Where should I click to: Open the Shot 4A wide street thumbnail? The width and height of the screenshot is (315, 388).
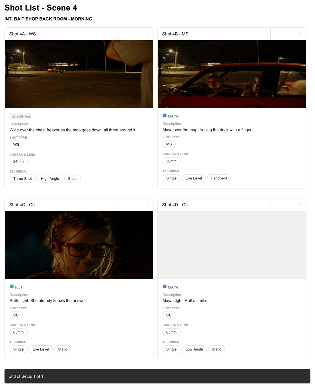(79, 74)
